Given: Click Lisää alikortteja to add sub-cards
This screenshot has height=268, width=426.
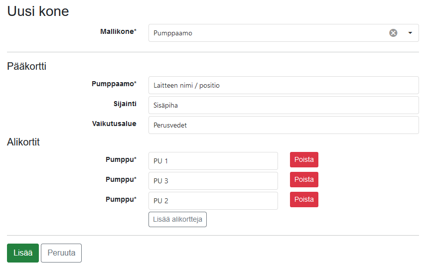Looking at the screenshot, I should (177, 219).
